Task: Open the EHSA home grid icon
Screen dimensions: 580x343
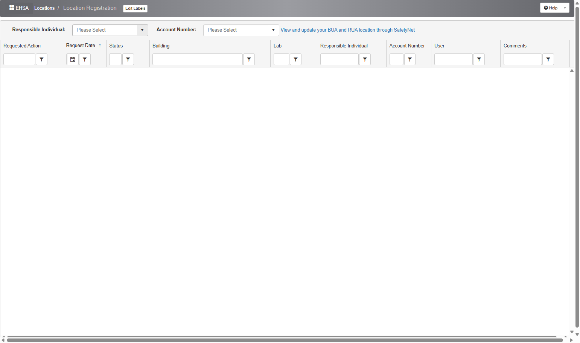Action: [x=12, y=8]
